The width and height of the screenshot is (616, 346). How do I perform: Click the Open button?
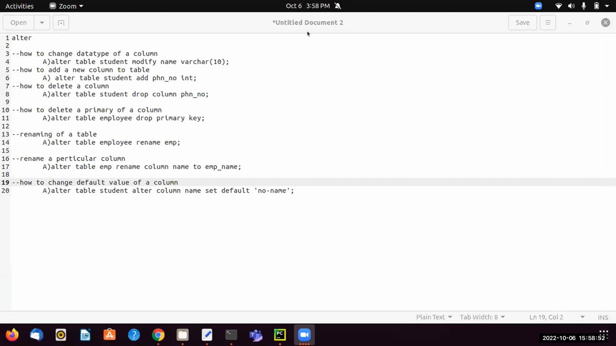[18, 22]
